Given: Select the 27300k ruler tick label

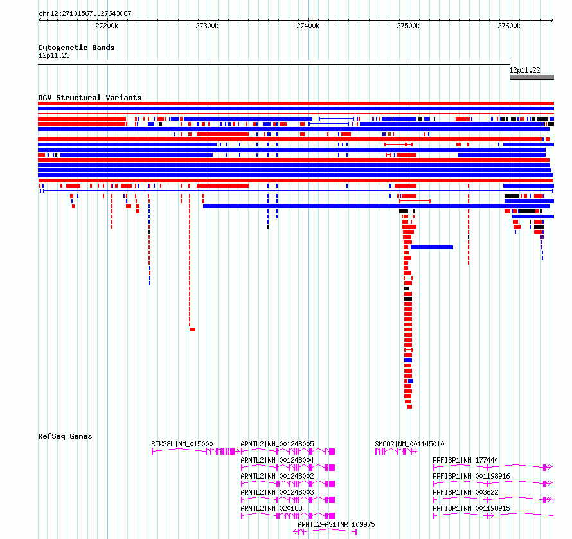Looking at the screenshot, I should (x=207, y=26).
